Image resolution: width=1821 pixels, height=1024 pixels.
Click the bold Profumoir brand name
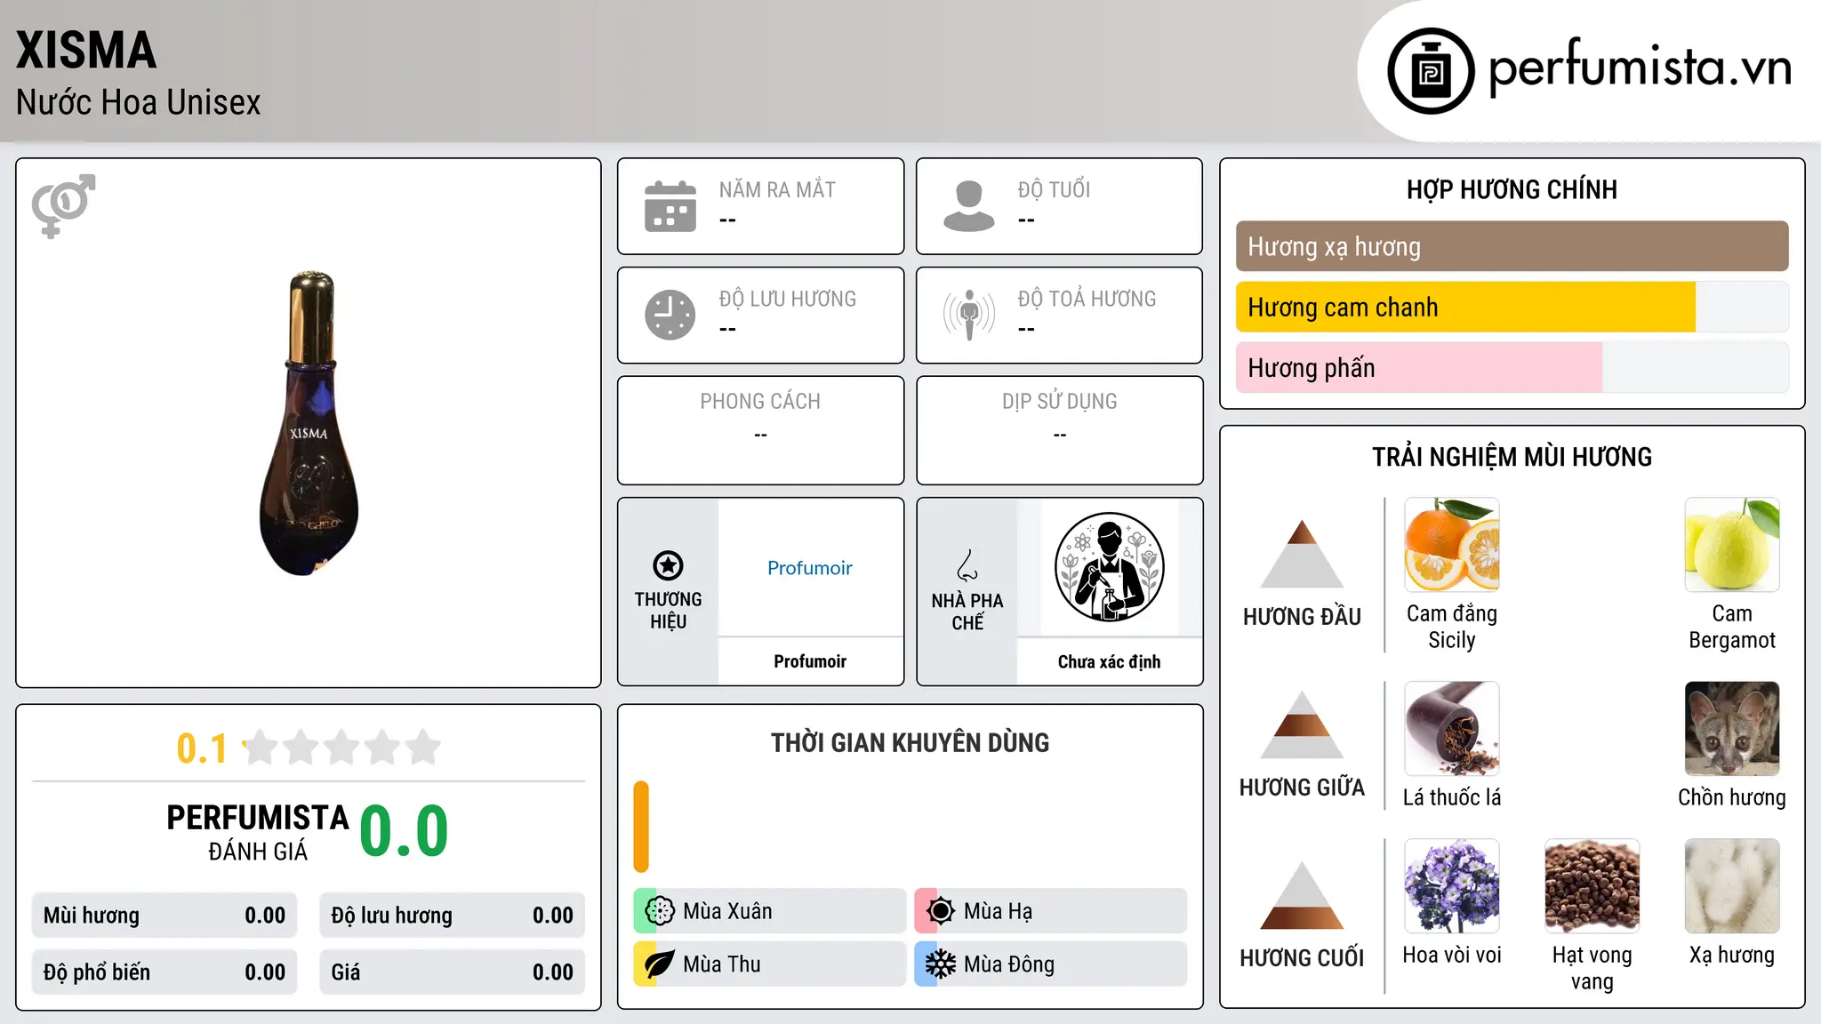tap(810, 661)
